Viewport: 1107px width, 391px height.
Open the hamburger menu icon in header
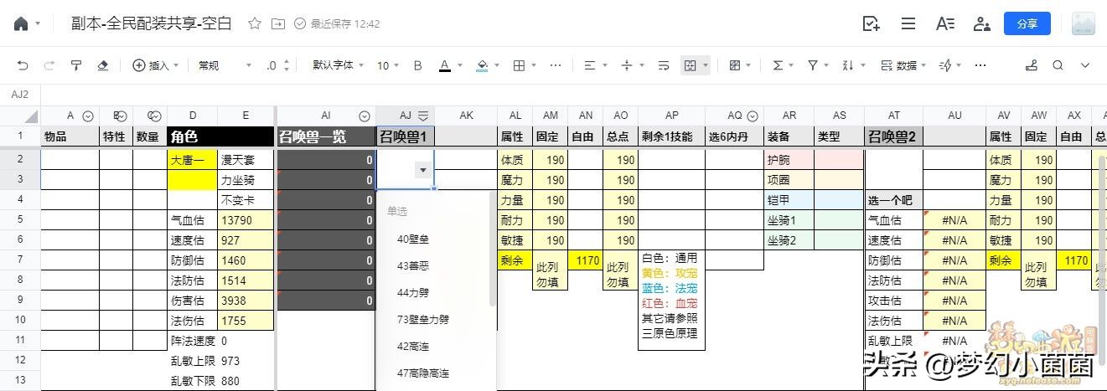tap(908, 23)
